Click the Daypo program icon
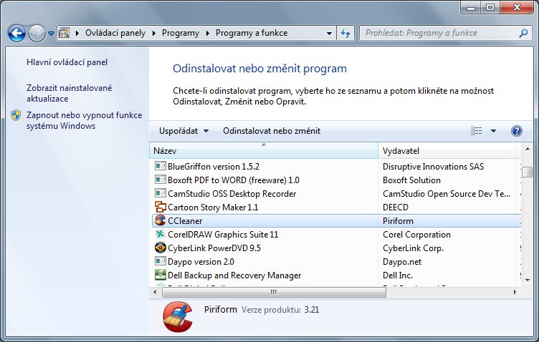This screenshot has height=342, width=539. tap(160, 261)
